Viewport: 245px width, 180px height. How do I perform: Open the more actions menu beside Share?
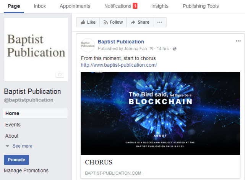[x=159, y=22]
